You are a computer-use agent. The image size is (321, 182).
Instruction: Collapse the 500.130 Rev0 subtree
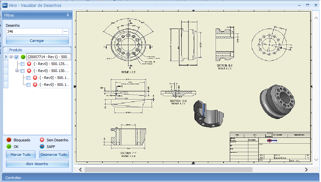click(17, 71)
